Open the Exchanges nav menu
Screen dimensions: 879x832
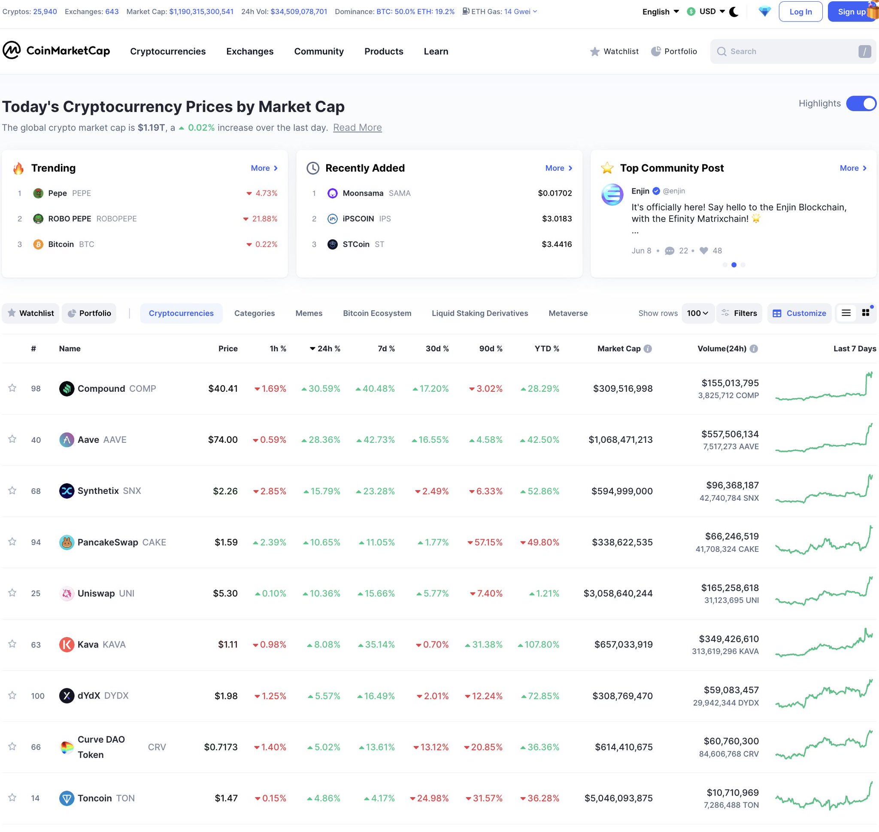click(250, 51)
